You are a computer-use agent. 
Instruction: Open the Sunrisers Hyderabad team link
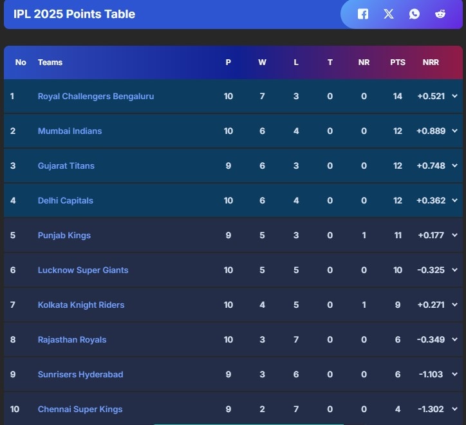coord(80,374)
